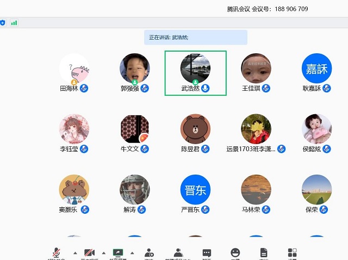This screenshot has height=260, width=348.
Task: Click the green network signal bars icon
Action: point(14,23)
